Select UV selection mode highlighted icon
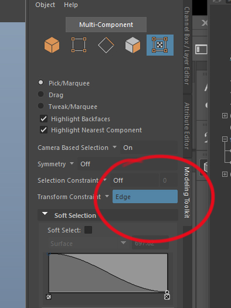The image size is (231, 308). coord(160,45)
